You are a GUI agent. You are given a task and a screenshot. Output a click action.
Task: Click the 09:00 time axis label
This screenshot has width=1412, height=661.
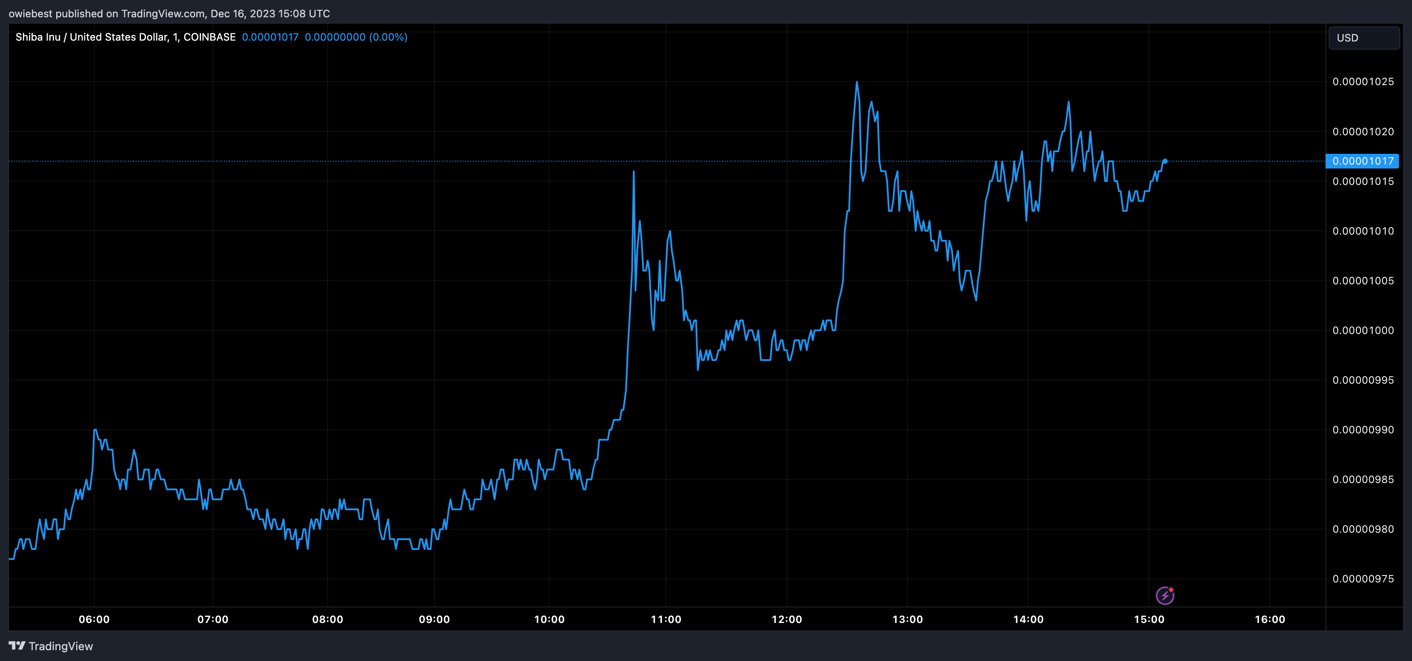coord(434,620)
